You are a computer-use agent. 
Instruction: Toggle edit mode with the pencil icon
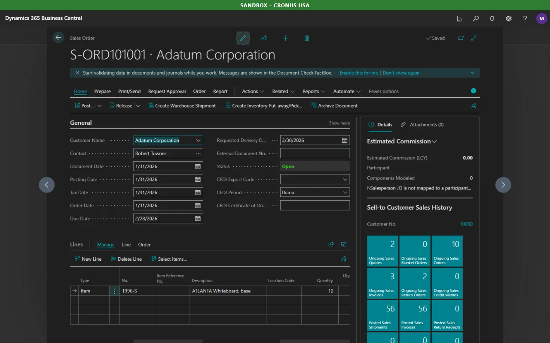click(243, 38)
